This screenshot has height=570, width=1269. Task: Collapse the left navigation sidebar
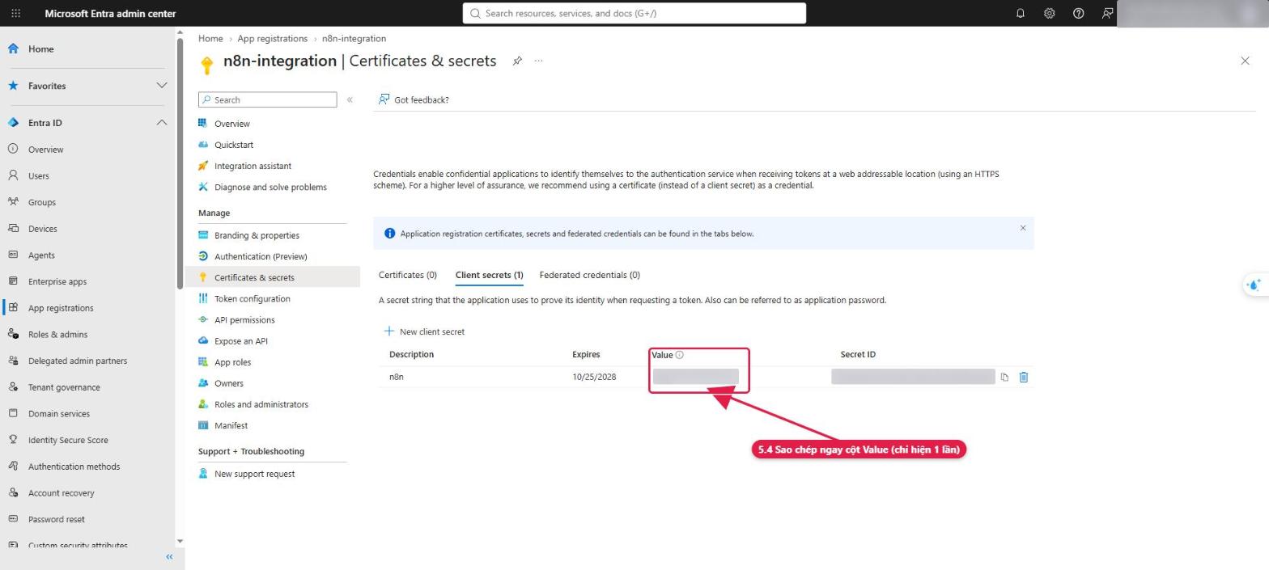[x=169, y=557]
